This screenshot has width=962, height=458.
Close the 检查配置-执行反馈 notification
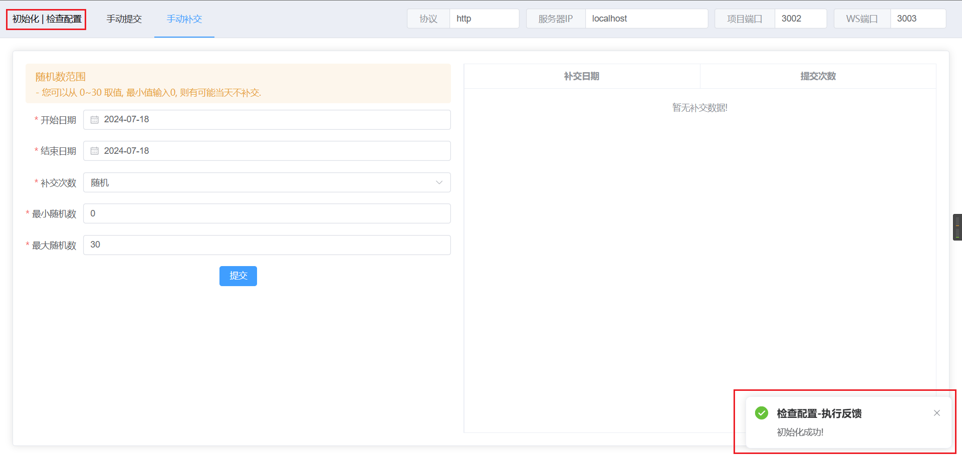(937, 413)
